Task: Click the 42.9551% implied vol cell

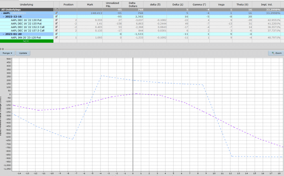Action: click(x=274, y=20)
